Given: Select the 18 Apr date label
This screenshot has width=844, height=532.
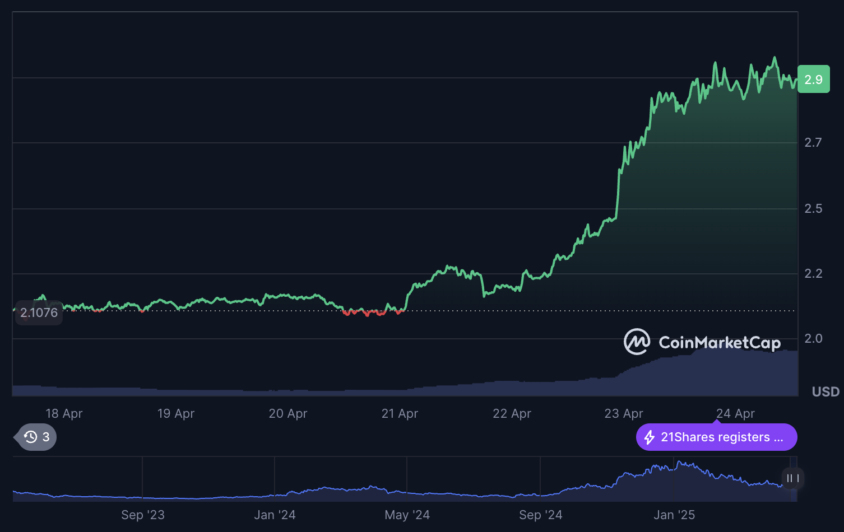Looking at the screenshot, I should pyautogui.click(x=64, y=413).
